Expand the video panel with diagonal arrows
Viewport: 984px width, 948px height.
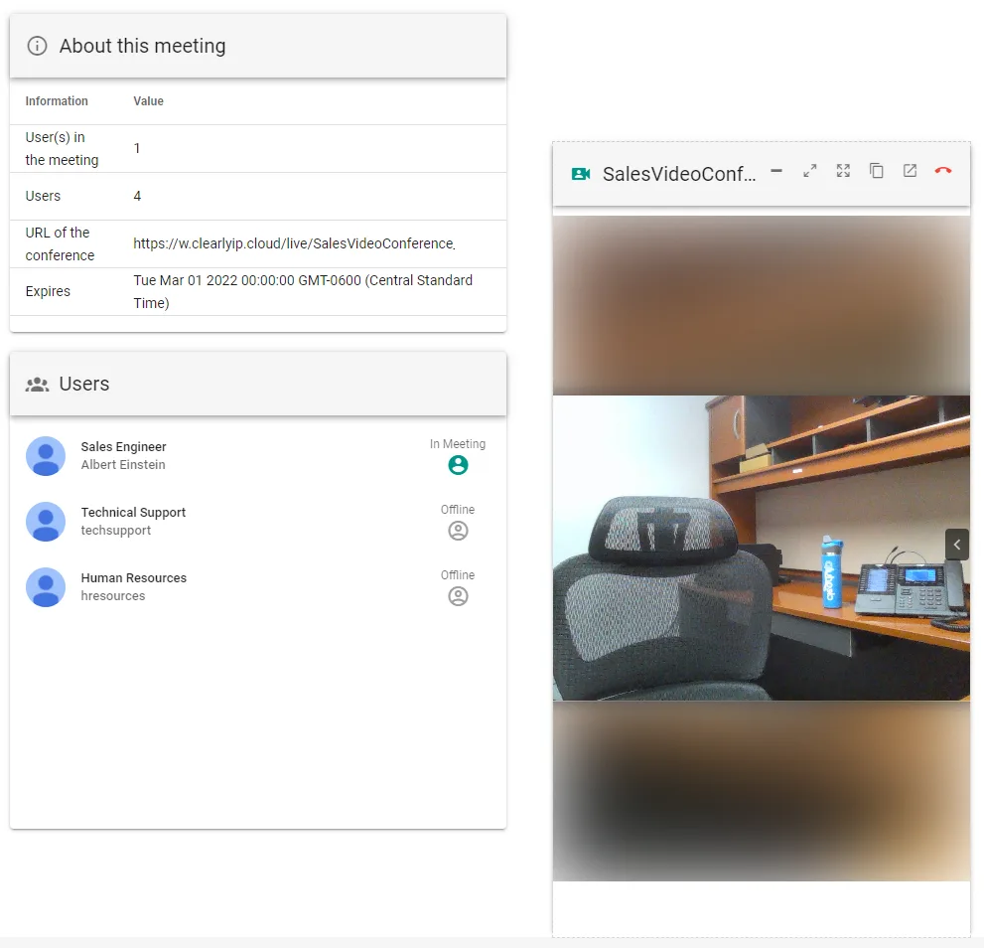point(810,171)
